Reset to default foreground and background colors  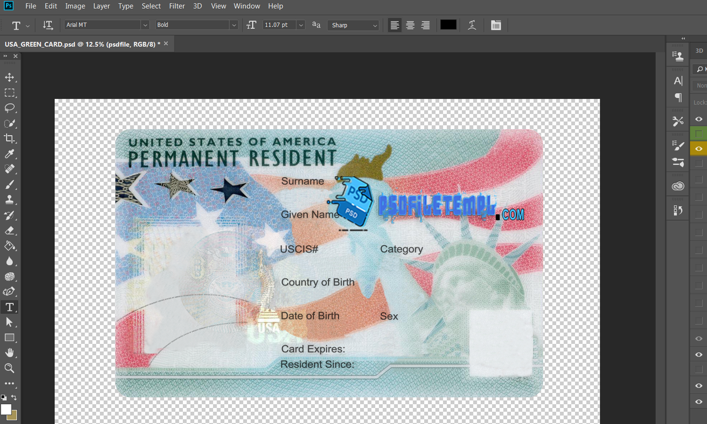point(4,397)
